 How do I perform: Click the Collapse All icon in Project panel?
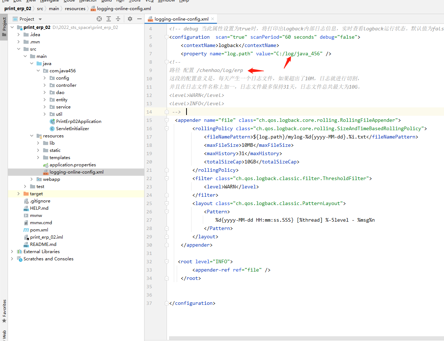tap(118, 19)
